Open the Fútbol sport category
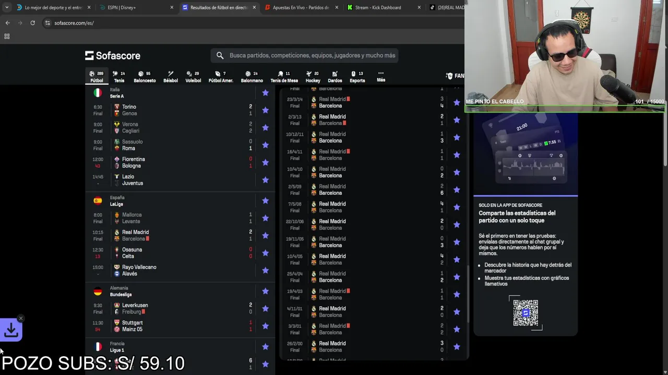The width and height of the screenshot is (668, 375). pos(97,77)
